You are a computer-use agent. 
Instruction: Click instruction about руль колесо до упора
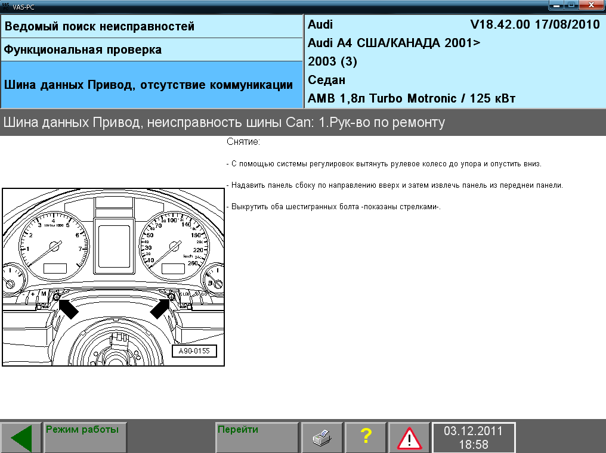pyautogui.click(x=384, y=164)
